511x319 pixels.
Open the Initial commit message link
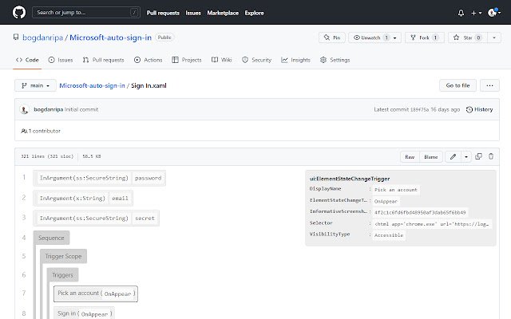point(81,110)
